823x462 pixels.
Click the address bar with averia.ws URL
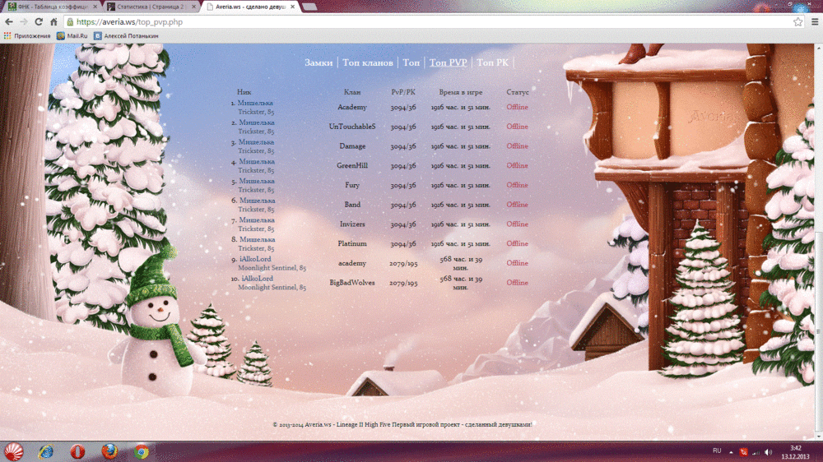(411, 22)
